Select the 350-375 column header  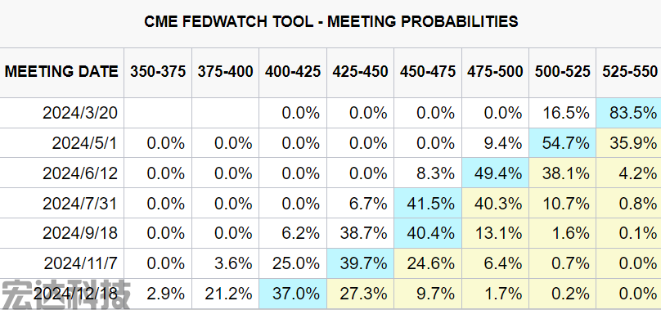coord(158,72)
